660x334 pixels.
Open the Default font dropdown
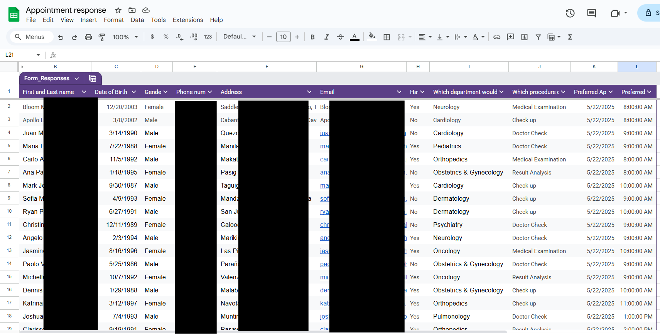tap(240, 37)
